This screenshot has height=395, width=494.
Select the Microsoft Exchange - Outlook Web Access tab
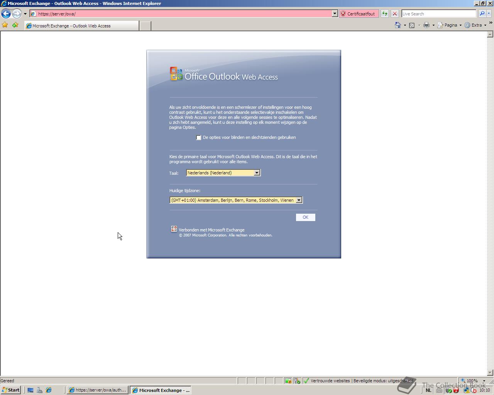pos(81,26)
